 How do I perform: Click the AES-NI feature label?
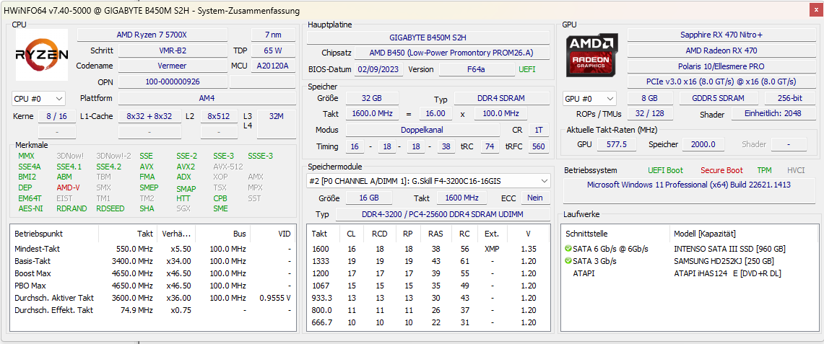[29, 208]
